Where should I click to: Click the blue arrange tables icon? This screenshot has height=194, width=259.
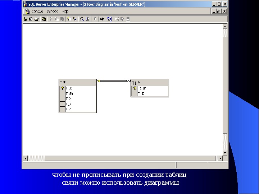(109, 19)
